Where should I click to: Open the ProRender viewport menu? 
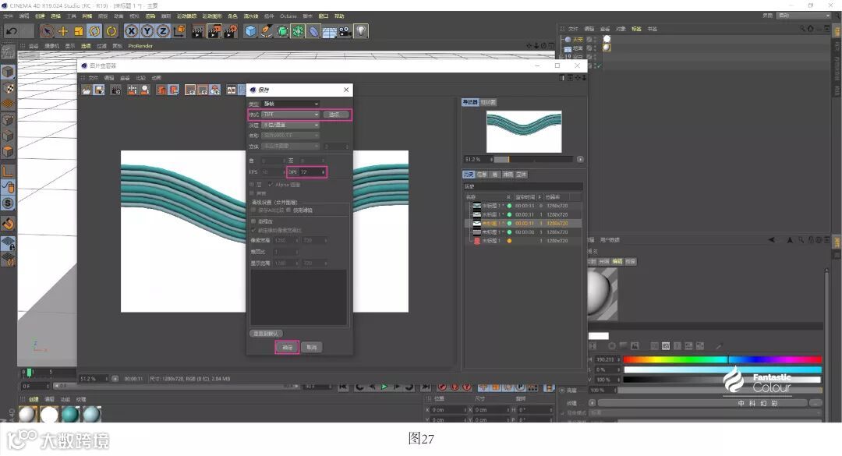coord(140,46)
